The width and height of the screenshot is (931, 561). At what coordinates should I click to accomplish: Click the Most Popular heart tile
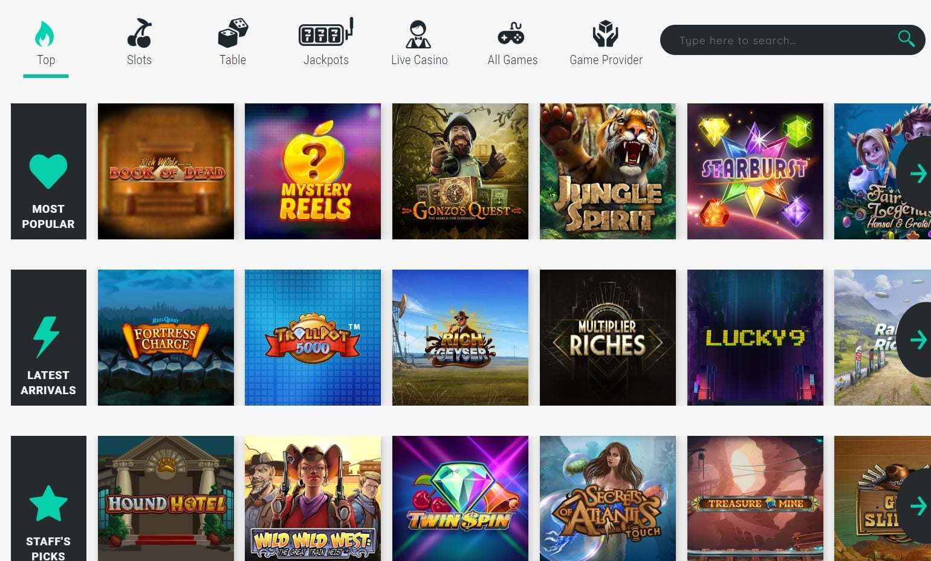pos(48,171)
